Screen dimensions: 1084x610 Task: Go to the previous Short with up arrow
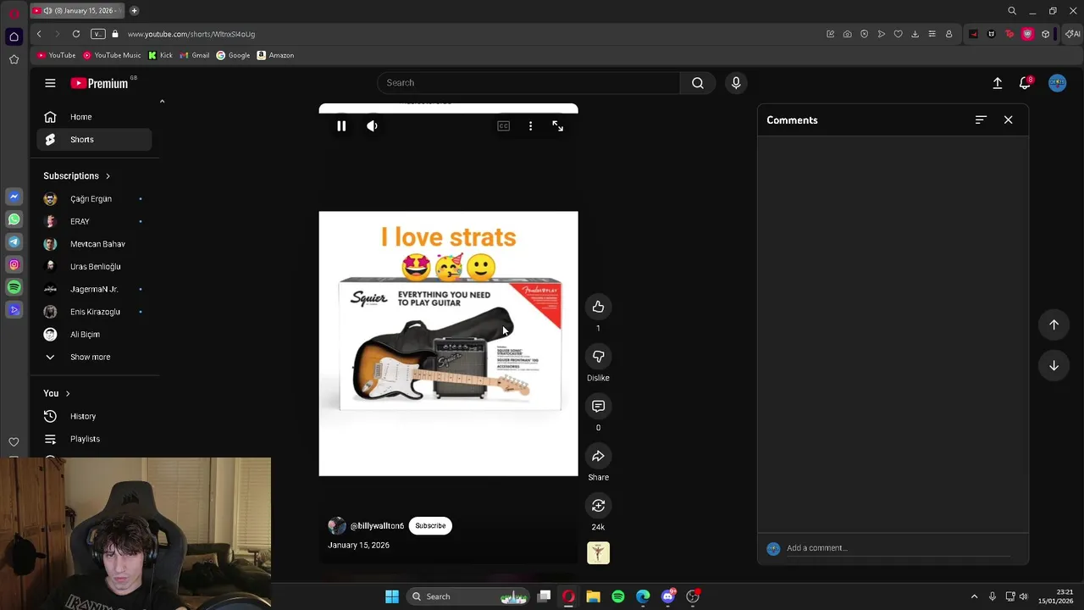coord(1054,324)
